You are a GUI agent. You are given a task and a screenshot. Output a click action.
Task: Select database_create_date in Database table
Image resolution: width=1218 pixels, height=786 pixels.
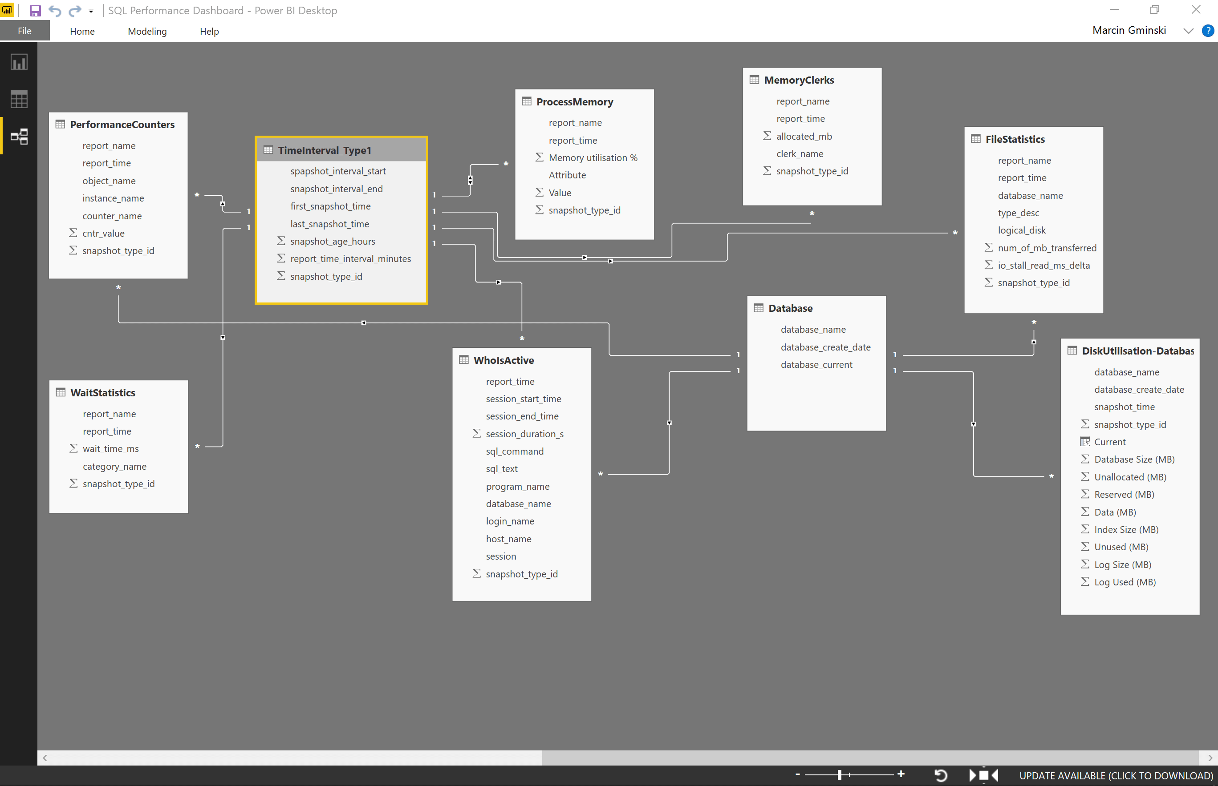tap(825, 347)
